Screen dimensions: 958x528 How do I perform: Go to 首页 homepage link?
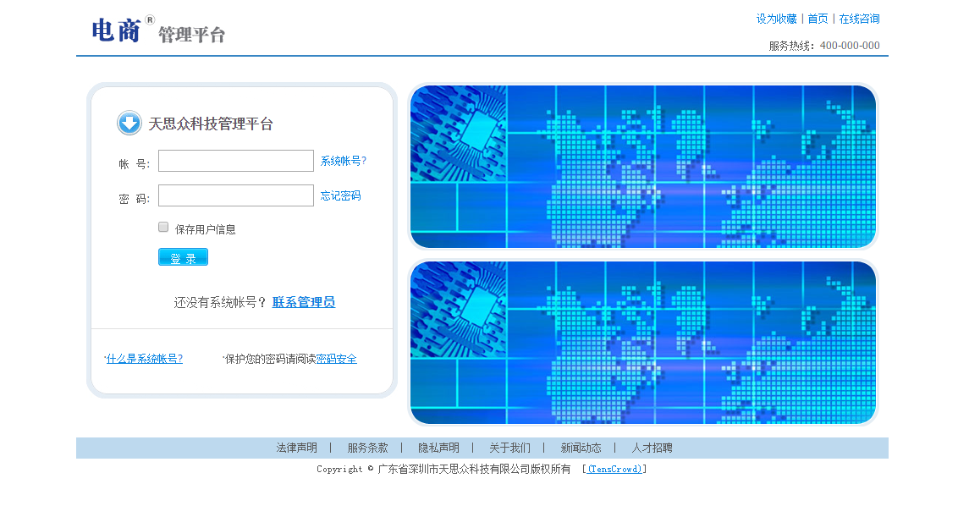click(x=817, y=18)
